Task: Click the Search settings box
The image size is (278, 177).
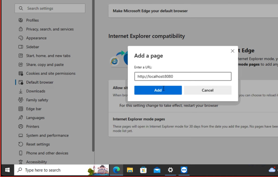Action: [50, 9]
